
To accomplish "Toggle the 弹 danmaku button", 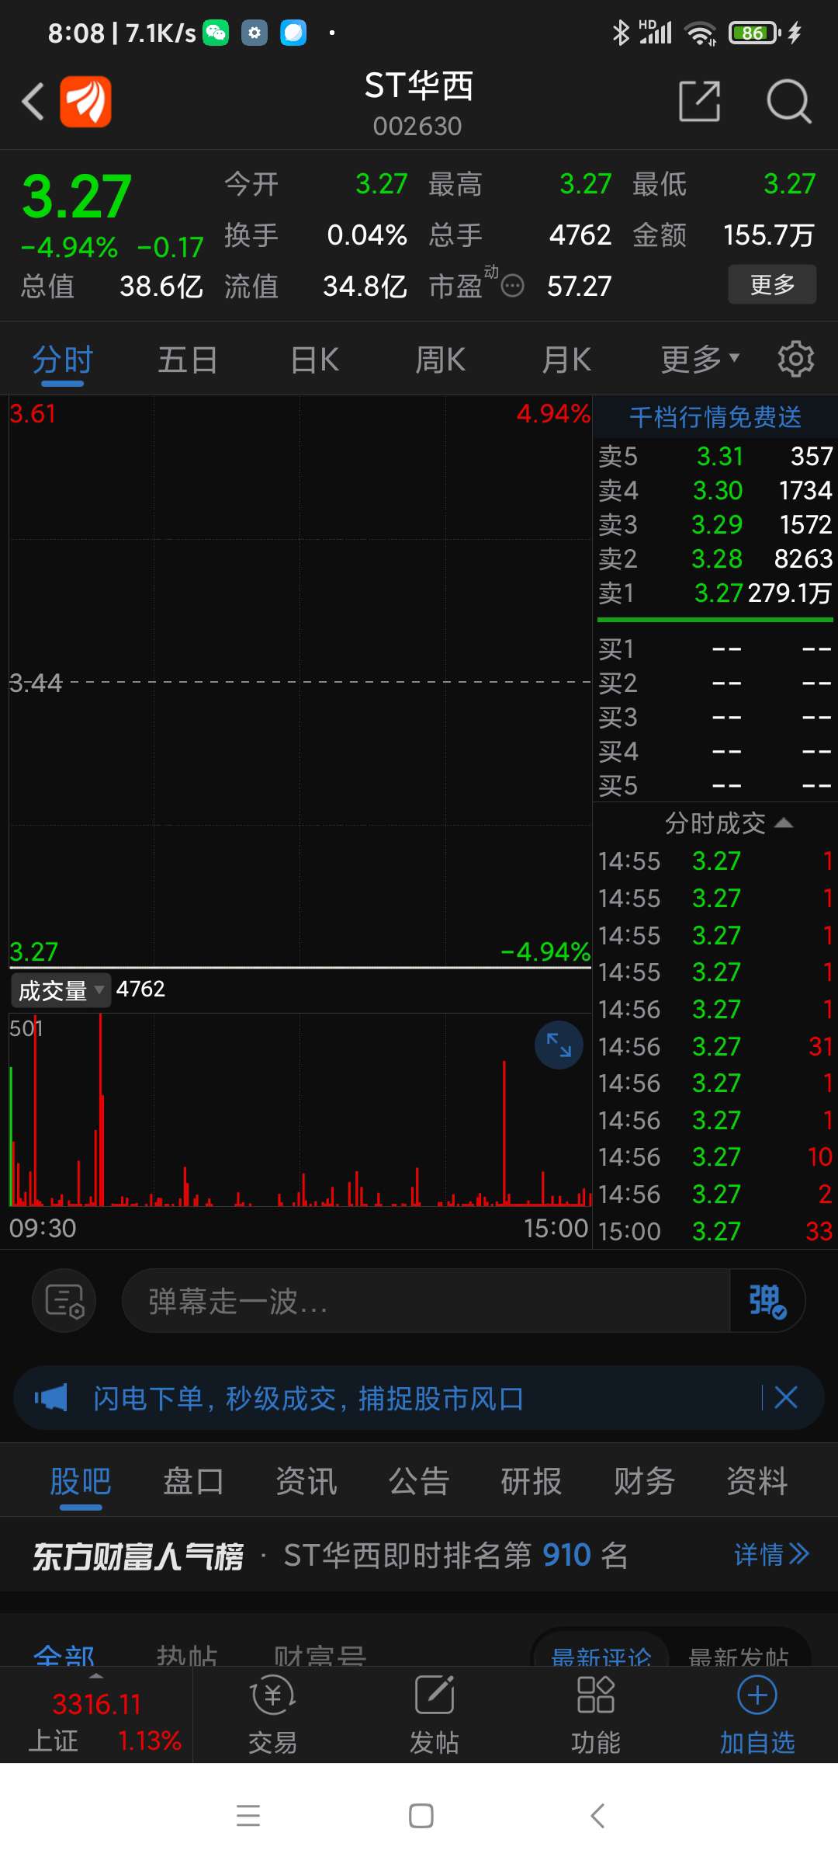I will coord(767,1301).
